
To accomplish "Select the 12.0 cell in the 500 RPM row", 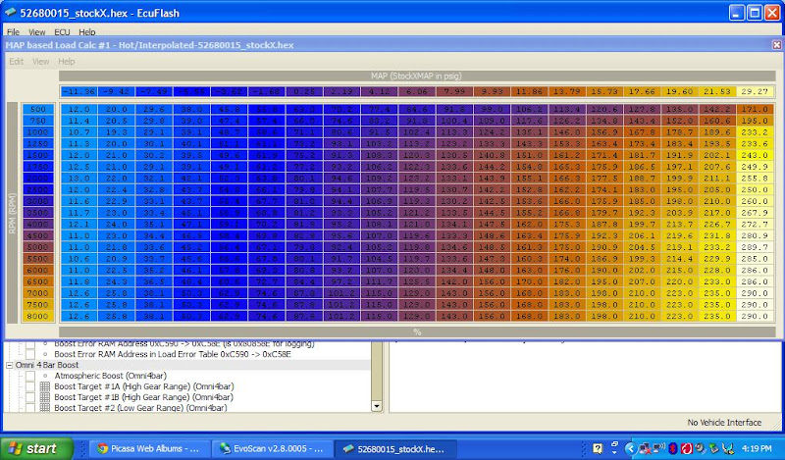I will [x=78, y=109].
